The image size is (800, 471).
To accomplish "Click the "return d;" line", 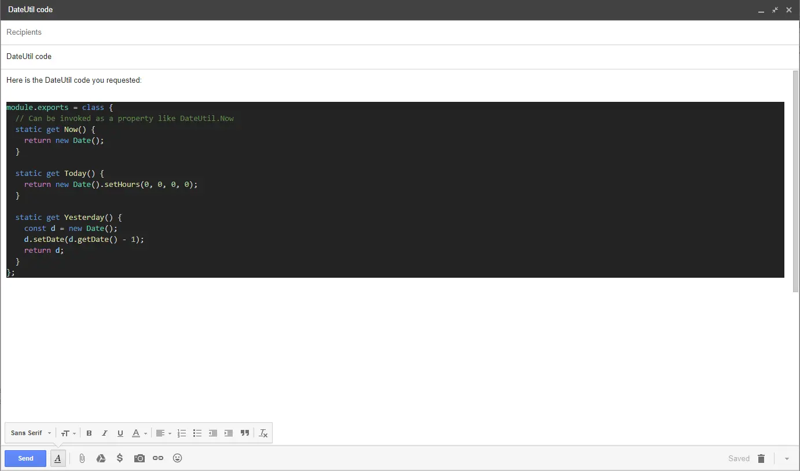I will pos(44,251).
